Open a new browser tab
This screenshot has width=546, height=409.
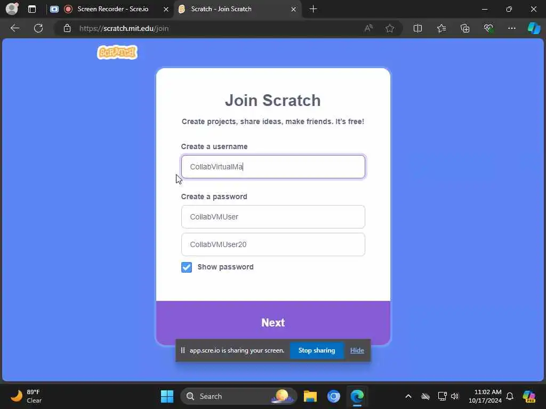tap(313, 9)
